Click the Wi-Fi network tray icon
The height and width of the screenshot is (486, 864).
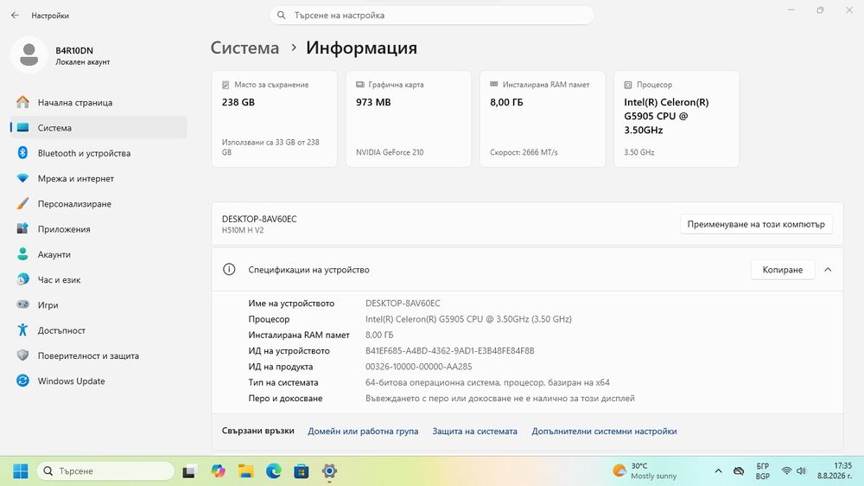point(787,471)
